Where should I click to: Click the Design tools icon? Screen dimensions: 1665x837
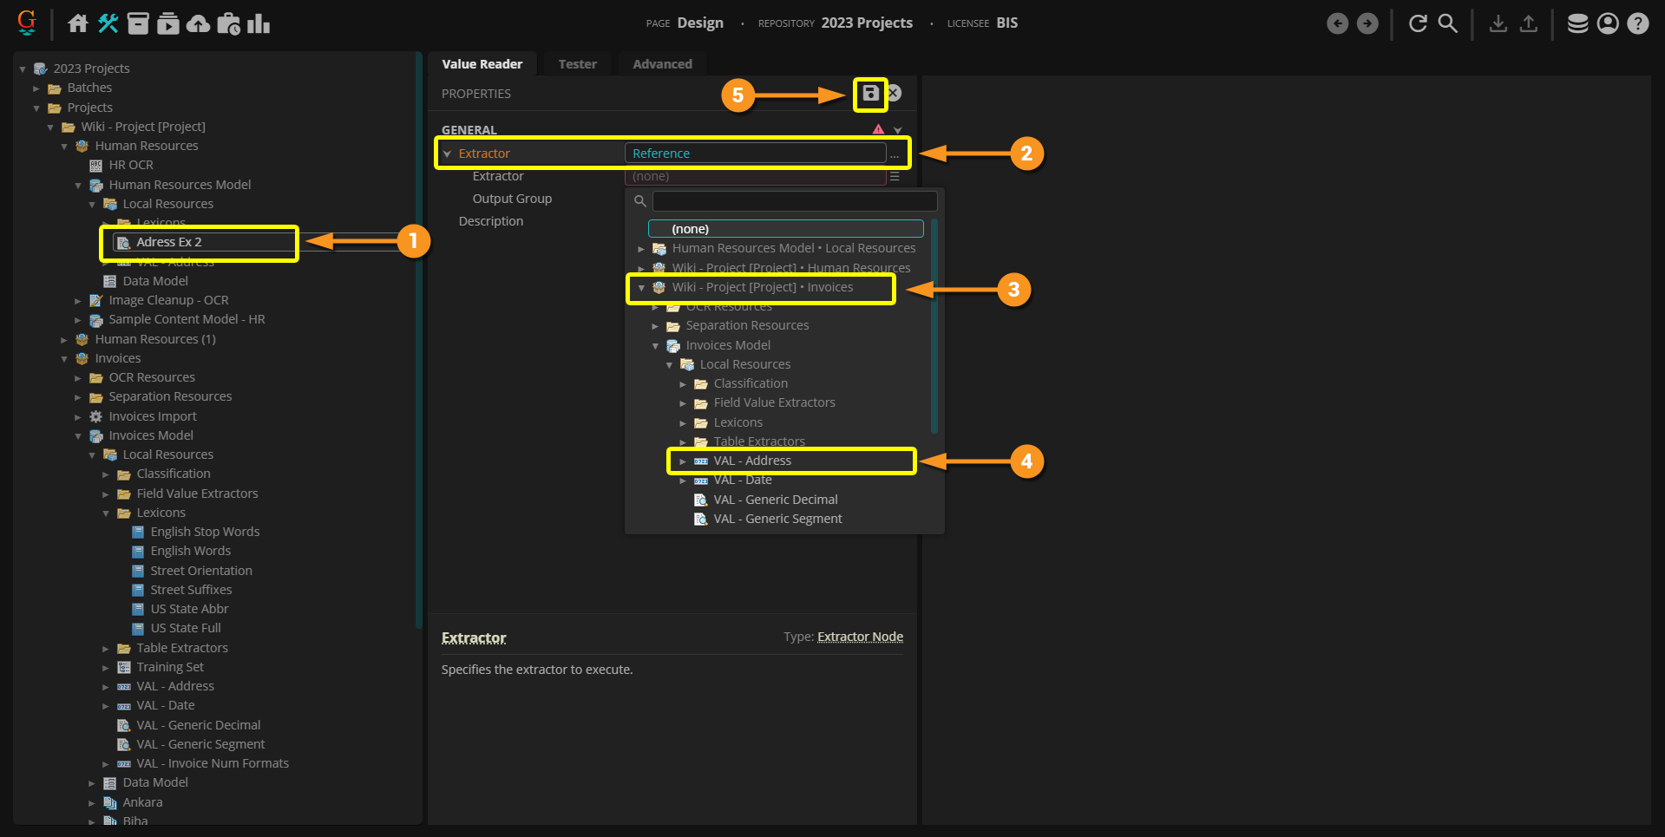tap(108, 23)
